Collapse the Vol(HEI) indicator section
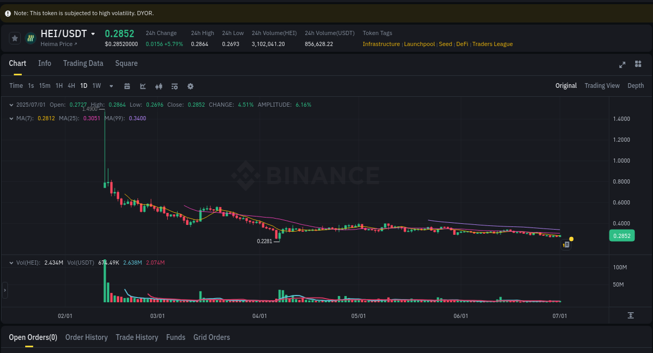The height and width of the screenshot is (353, 653). click(11, 263)
